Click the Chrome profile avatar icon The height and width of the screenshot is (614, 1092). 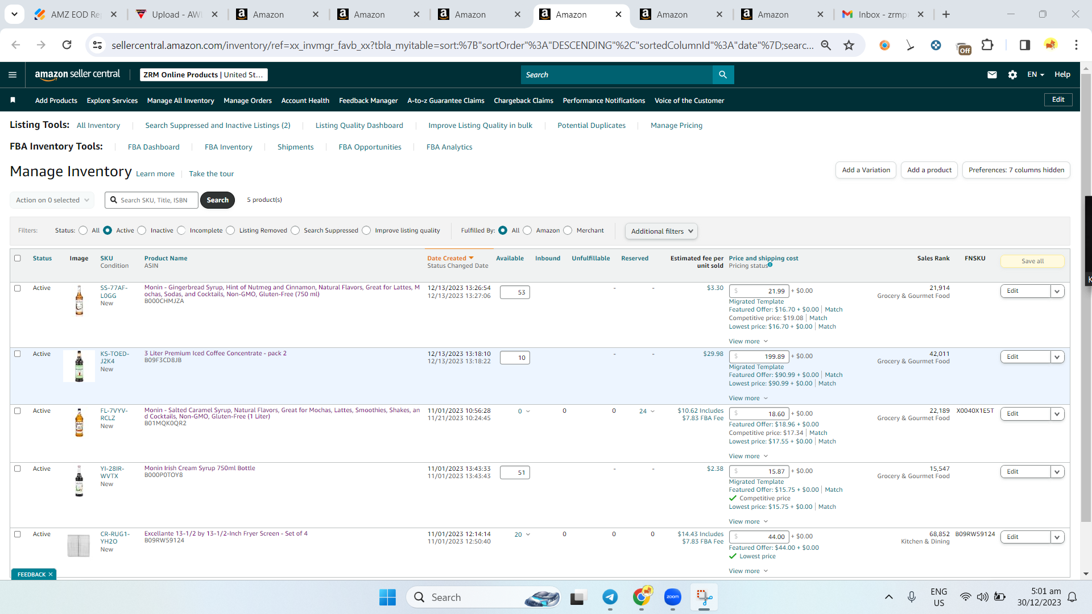click(x=1050, y=45)
